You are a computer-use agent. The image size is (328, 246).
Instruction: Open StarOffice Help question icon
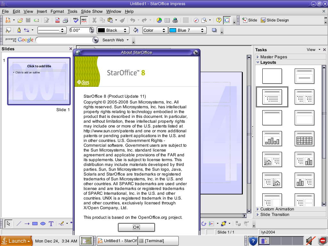pyautogui.click(x=218, y=20)
